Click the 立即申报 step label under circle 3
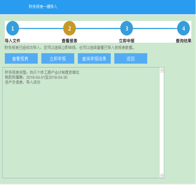Image resolution: width=196 pixels, height=185 pixels. [126, 41]
